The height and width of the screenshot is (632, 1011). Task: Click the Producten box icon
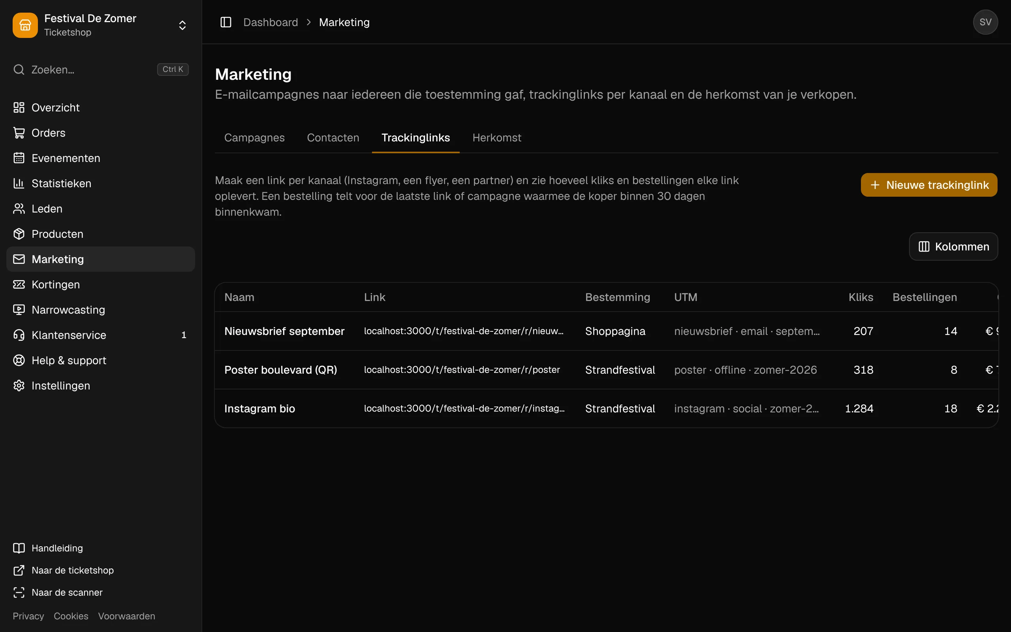coord(19,234)
